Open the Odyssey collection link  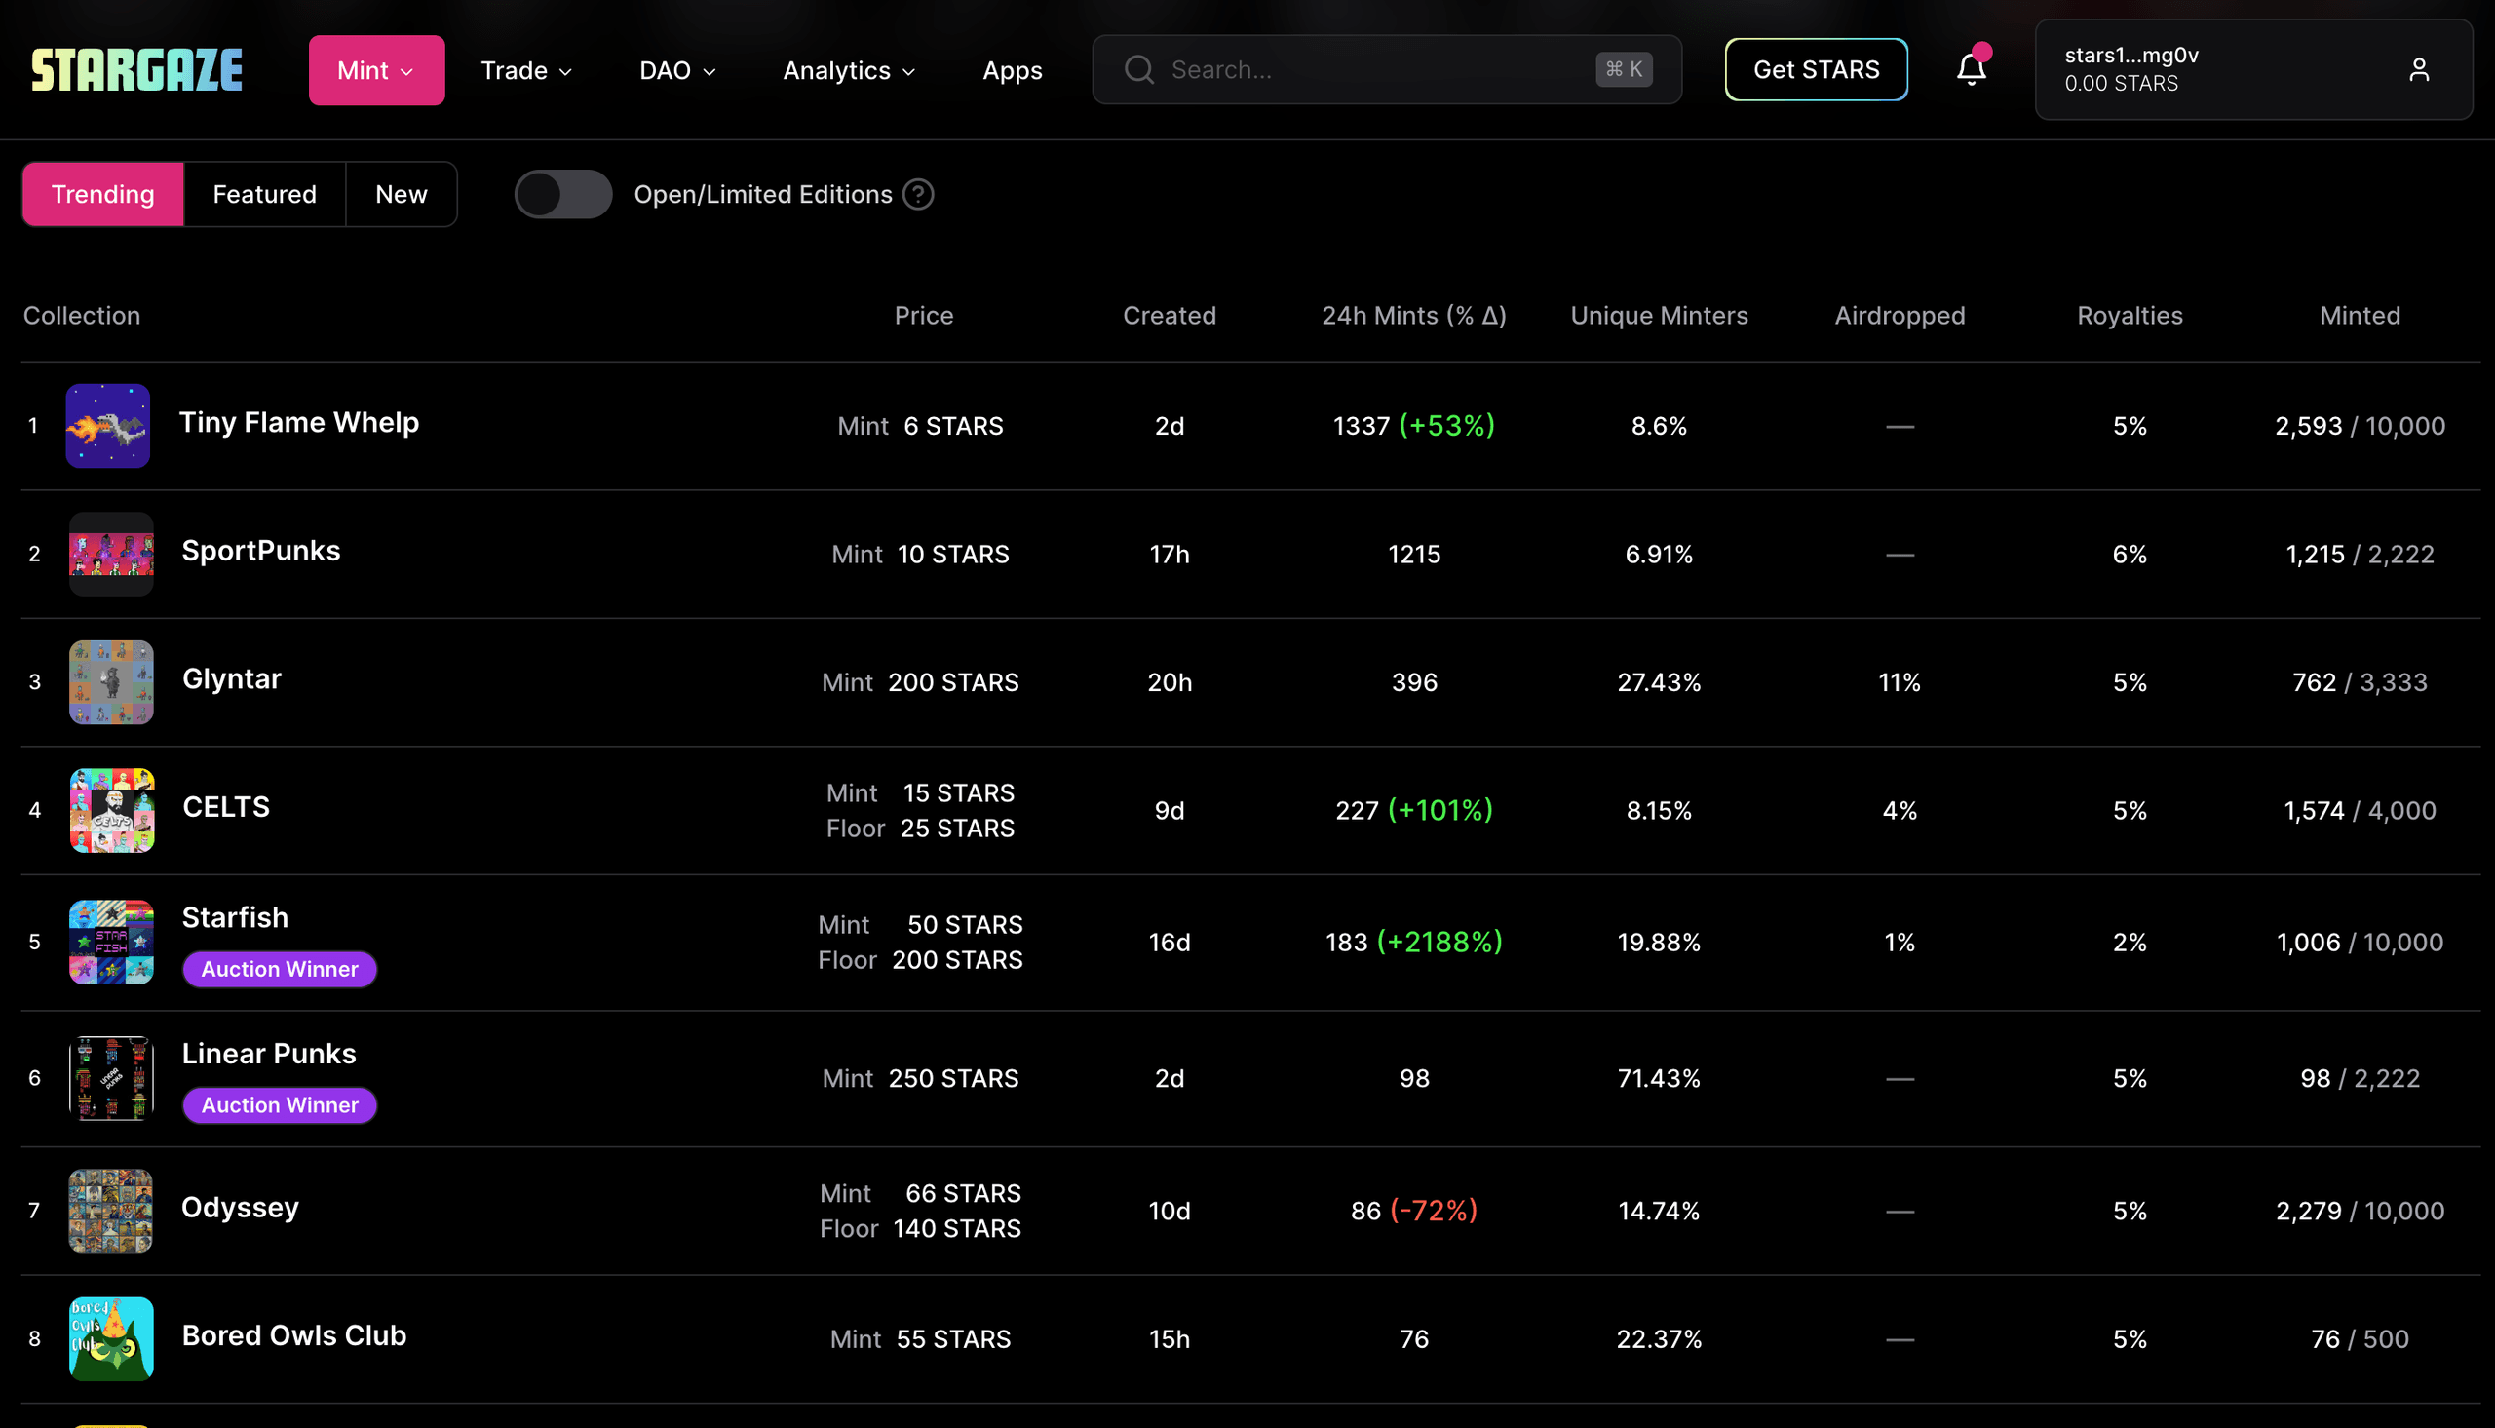(240, 1208)
